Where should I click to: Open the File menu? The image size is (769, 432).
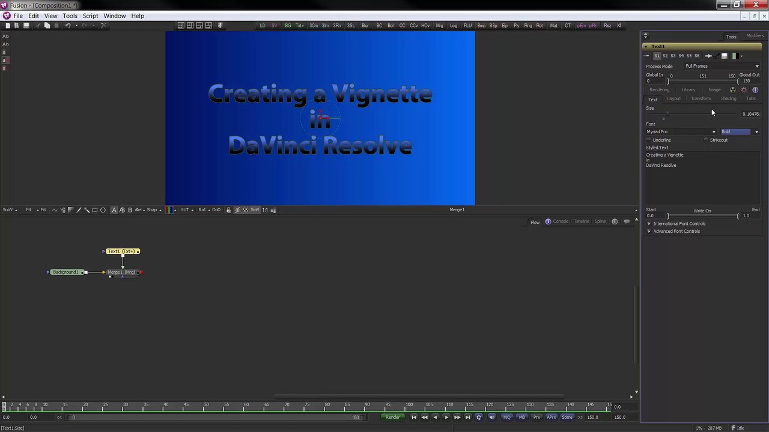tap(18, 16)
